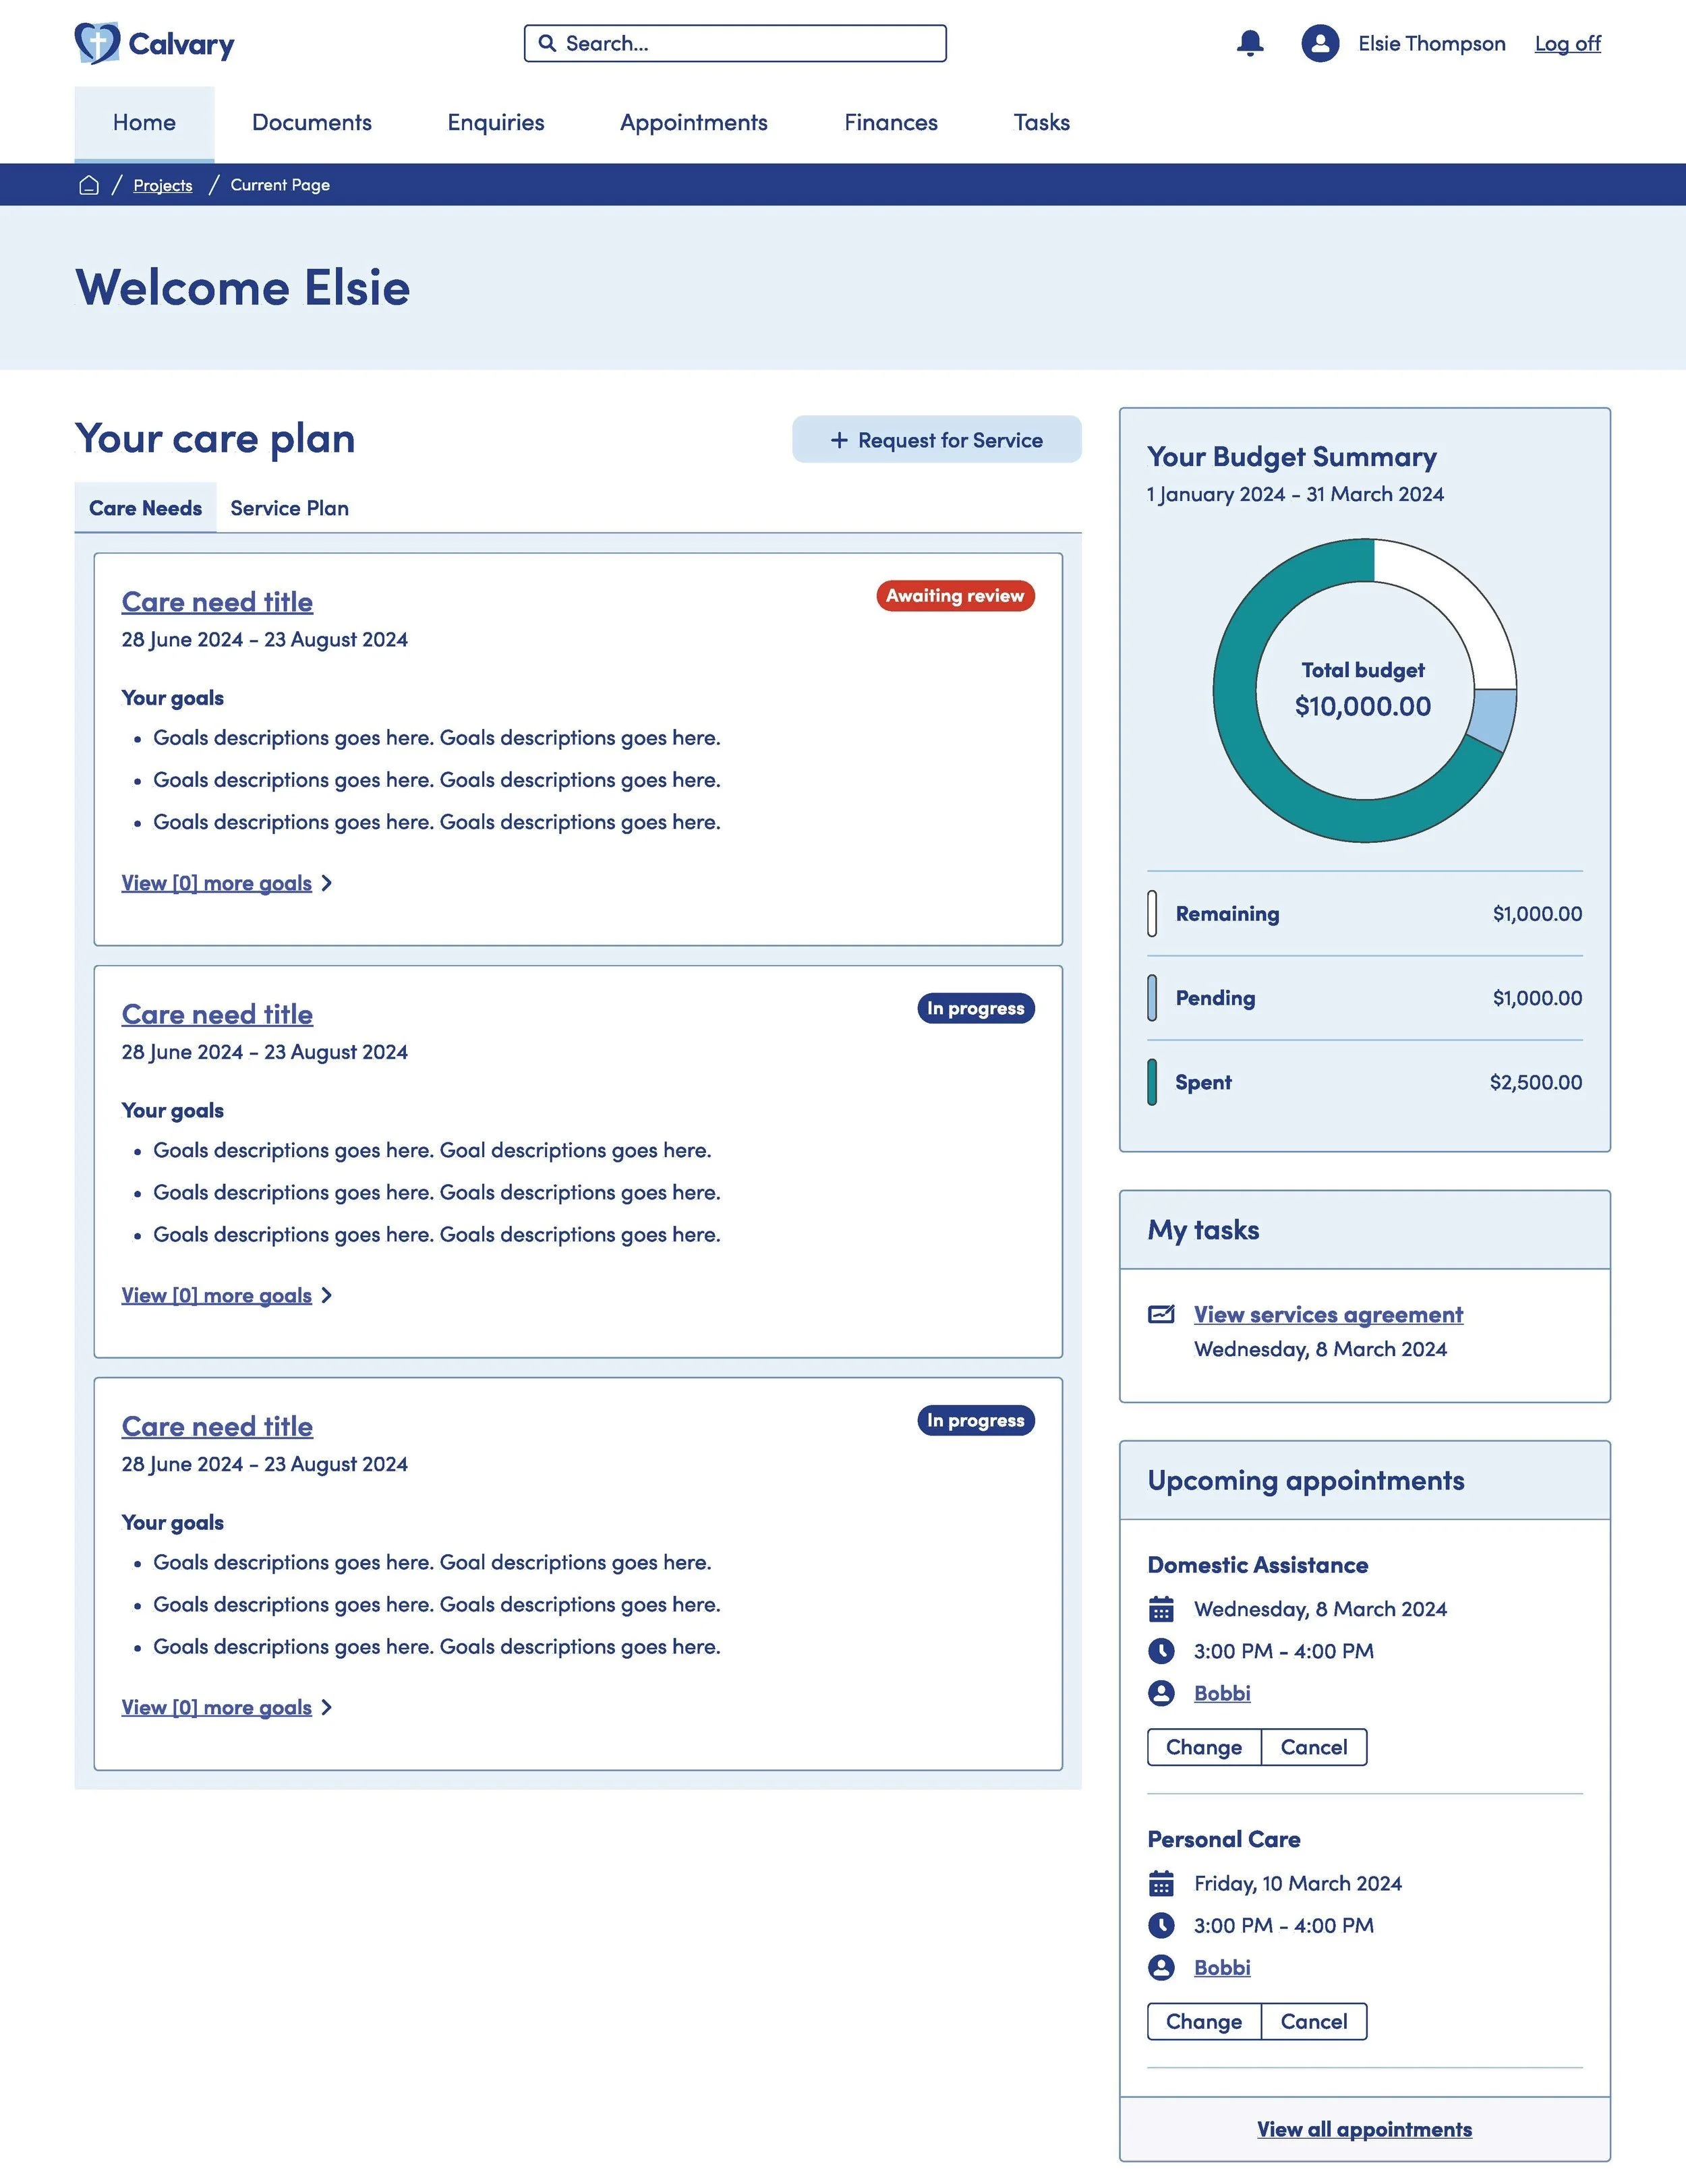This screenshot has width=1686, height=2184.
Task: Switch to the Service Plan tab
Action: pos(289,508)
